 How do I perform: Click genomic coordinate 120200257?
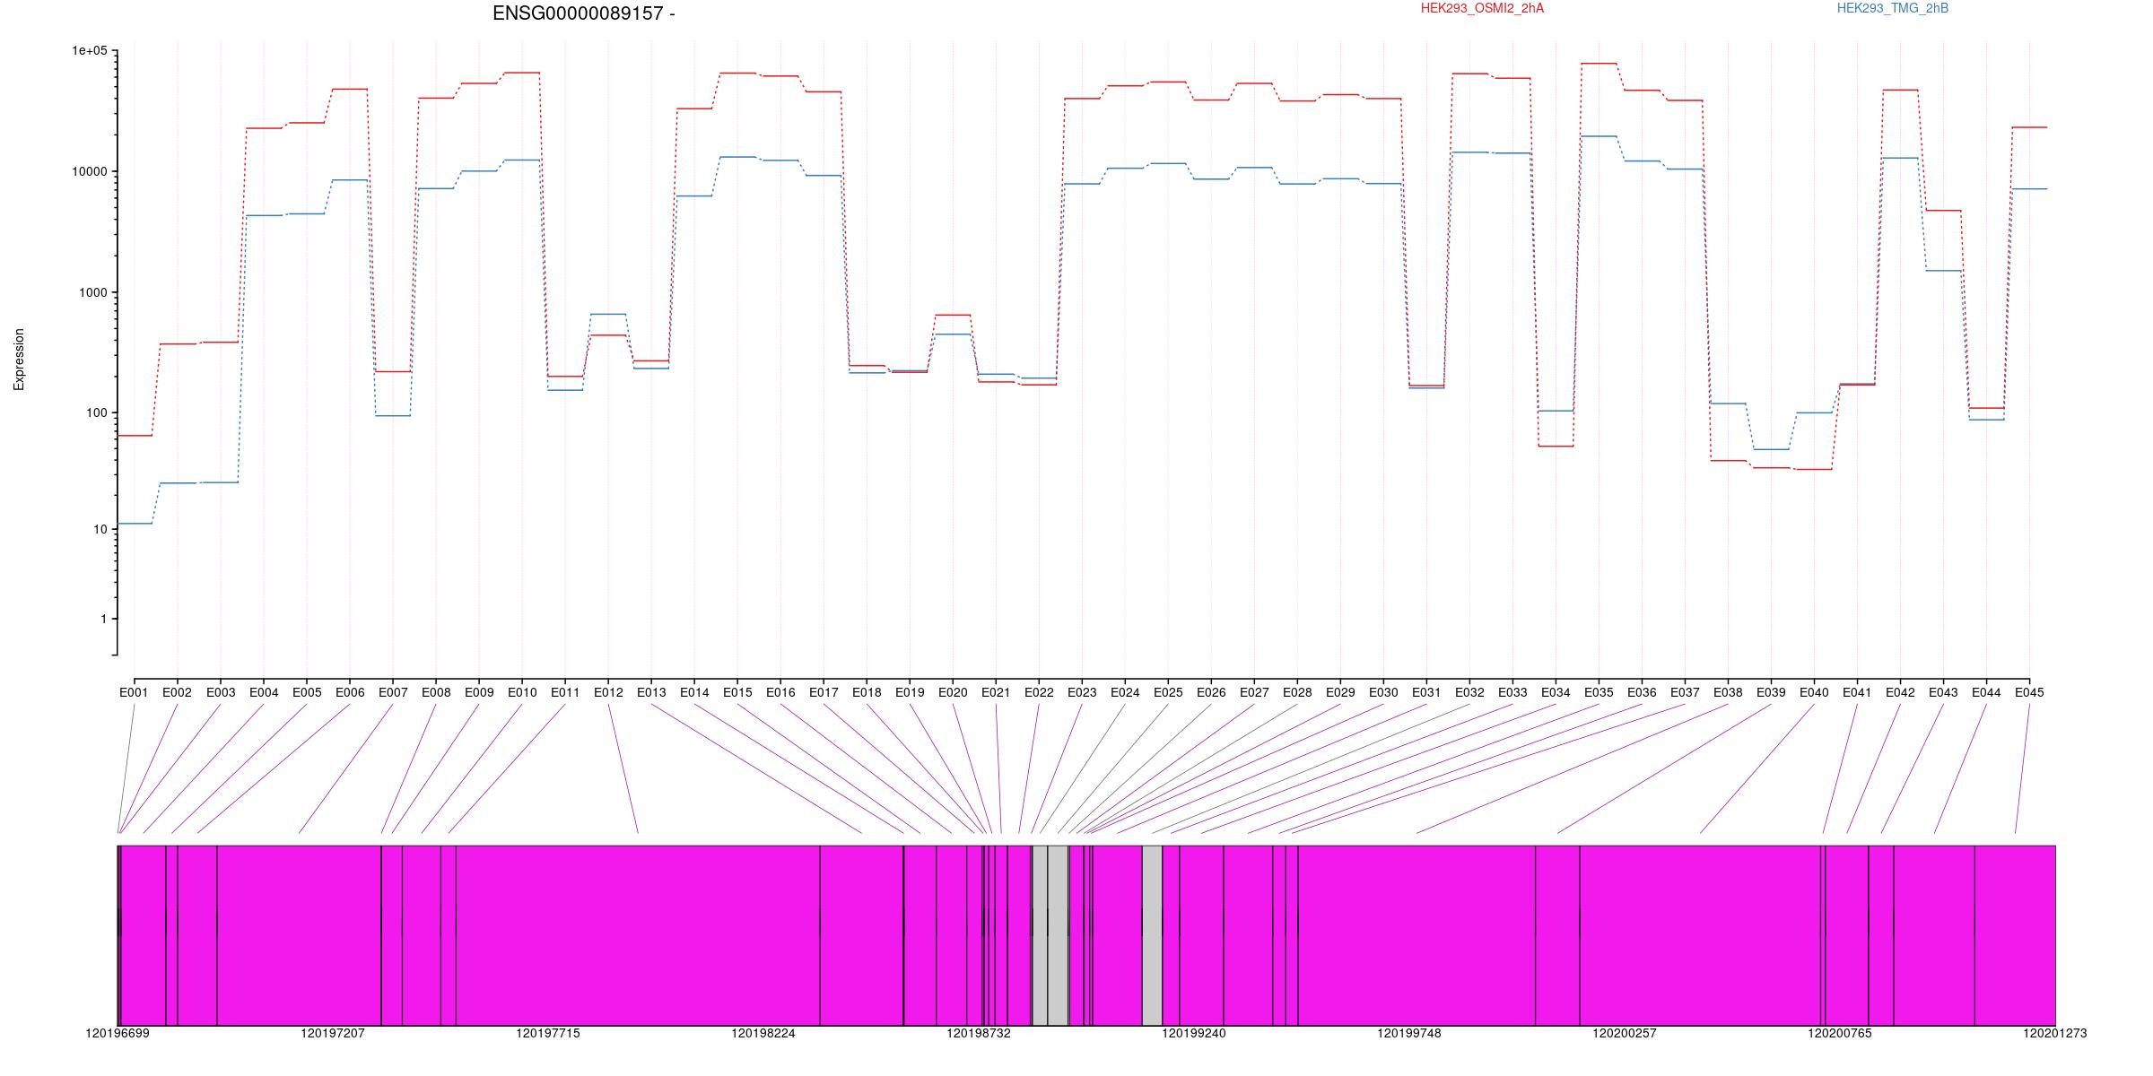tap(1625, 1034)
